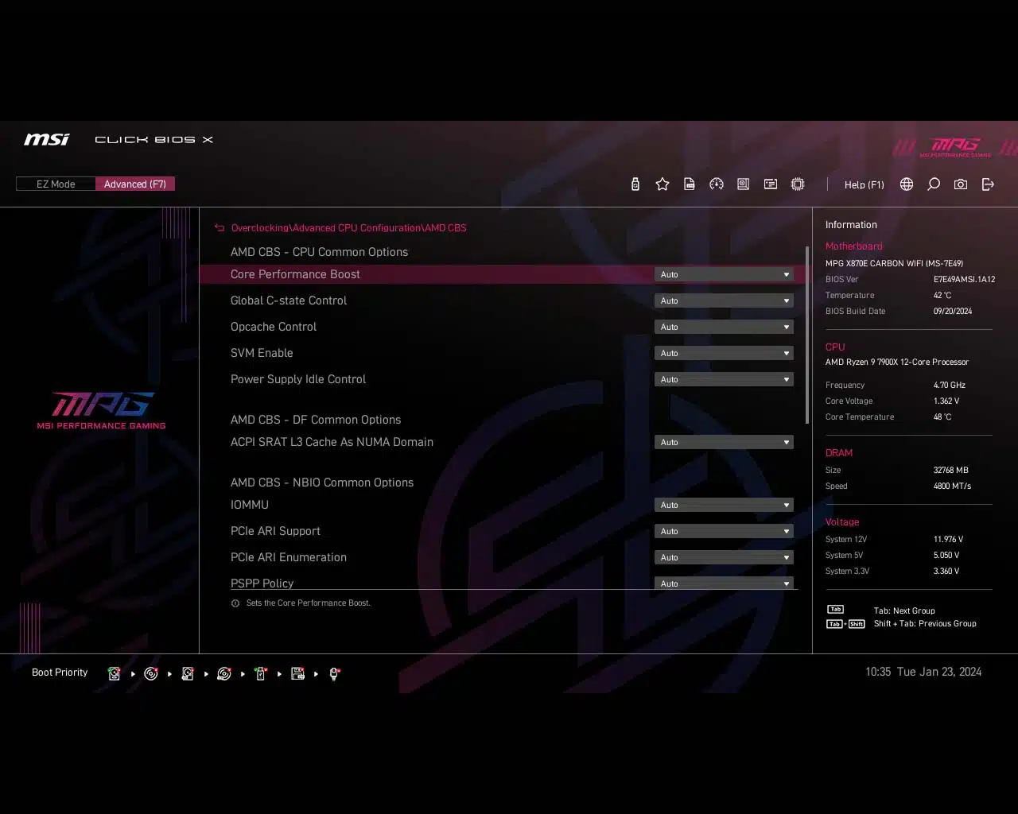
Task: Click the MSI logo in header
Action: coord(46,140)
